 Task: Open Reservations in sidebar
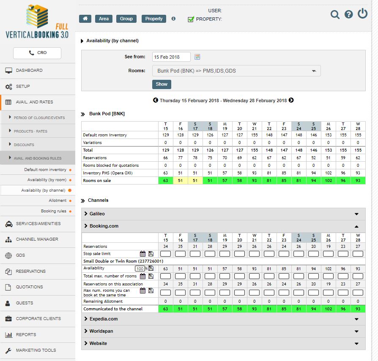38,271
